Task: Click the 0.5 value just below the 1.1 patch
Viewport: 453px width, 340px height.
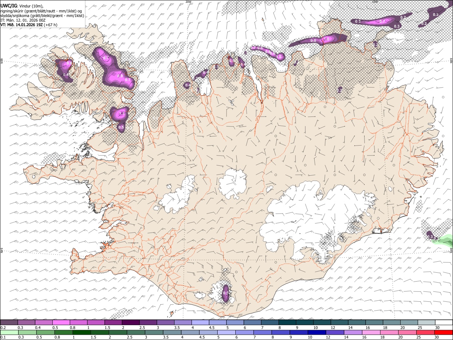Action: [x=121, y=127]
